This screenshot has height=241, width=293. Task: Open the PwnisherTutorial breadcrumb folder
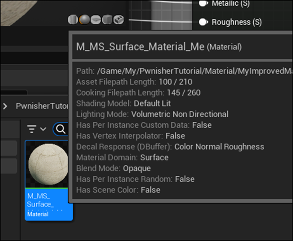[x=41, y=106]
